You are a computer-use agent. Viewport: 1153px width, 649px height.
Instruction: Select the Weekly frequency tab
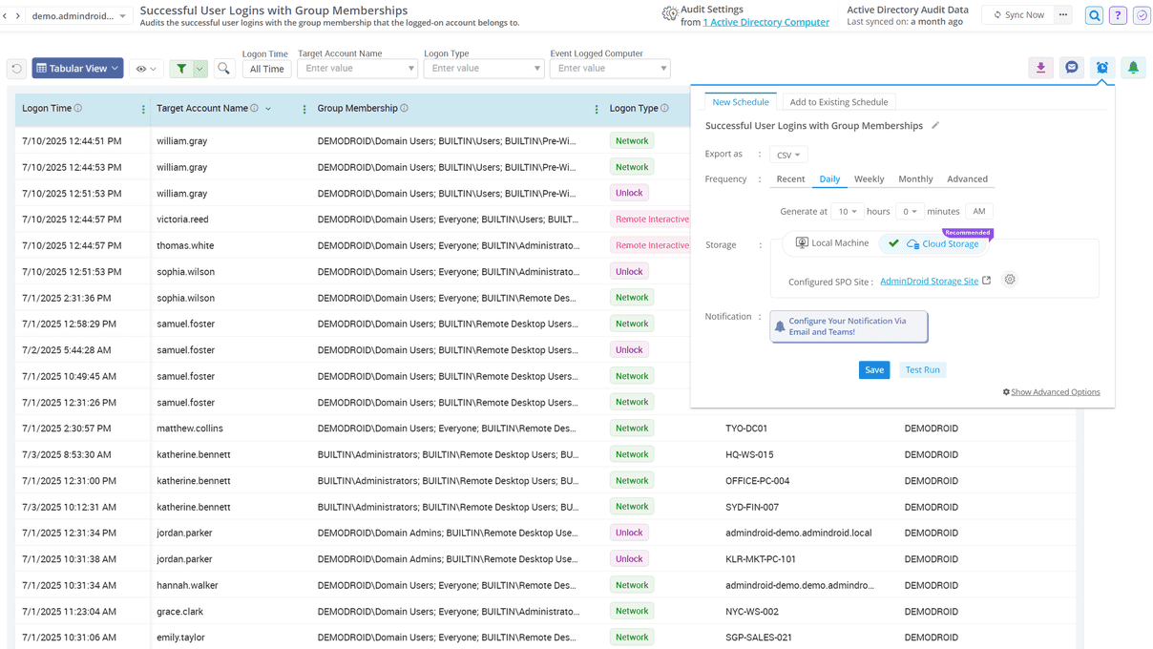coord(869,179)
